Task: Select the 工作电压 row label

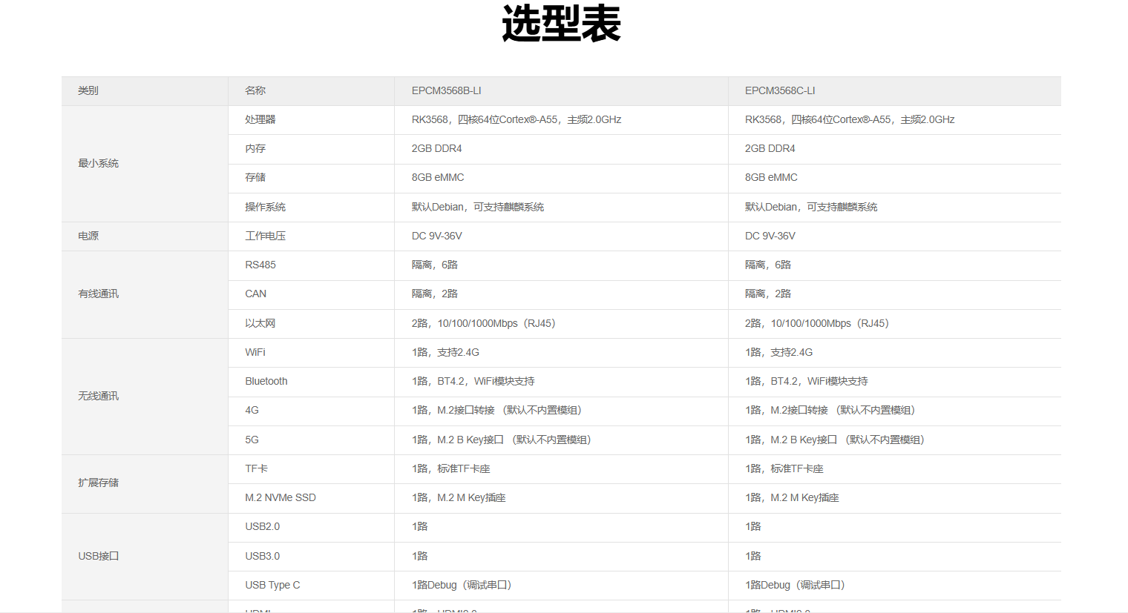Action: [265, 236]
